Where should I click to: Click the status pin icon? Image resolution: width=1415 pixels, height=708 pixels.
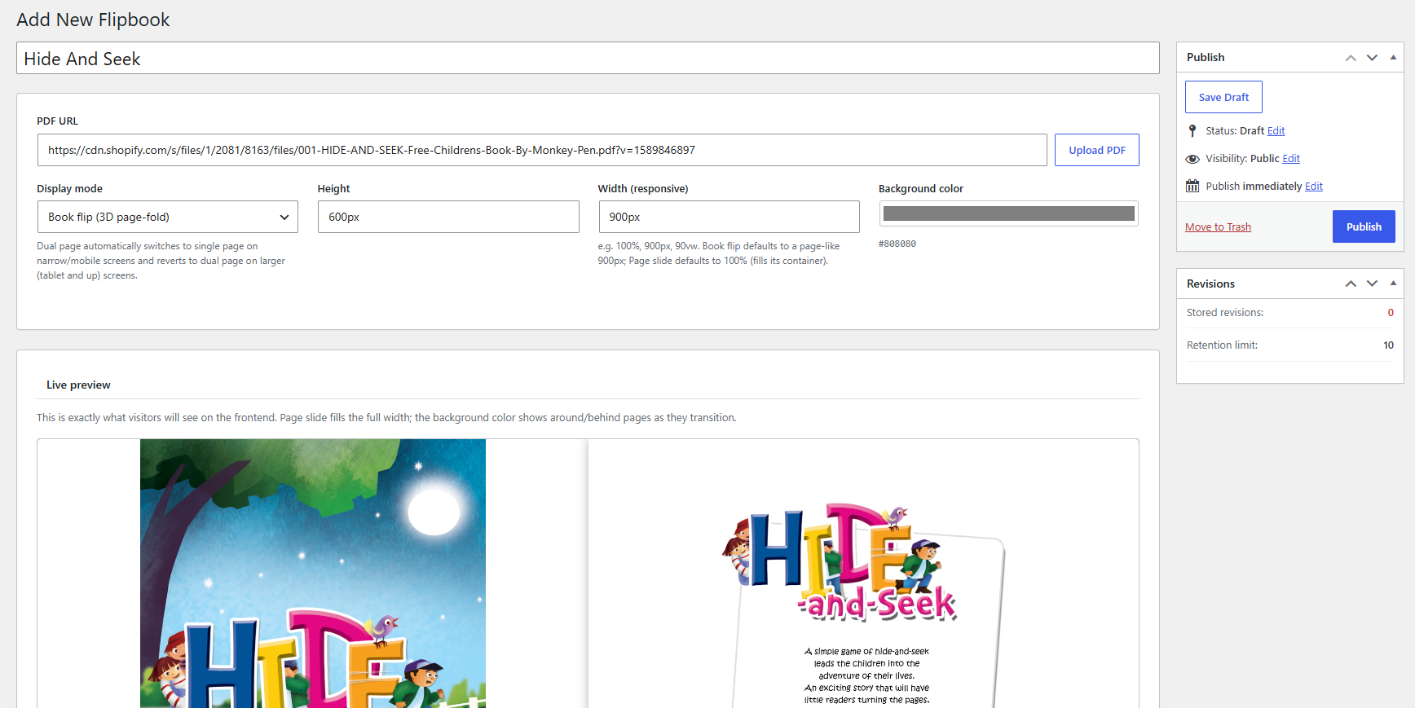1192,130
